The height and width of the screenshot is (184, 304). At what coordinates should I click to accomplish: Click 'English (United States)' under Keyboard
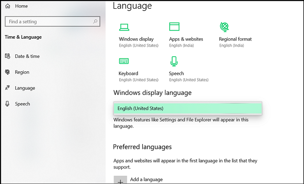click(139, 80)
